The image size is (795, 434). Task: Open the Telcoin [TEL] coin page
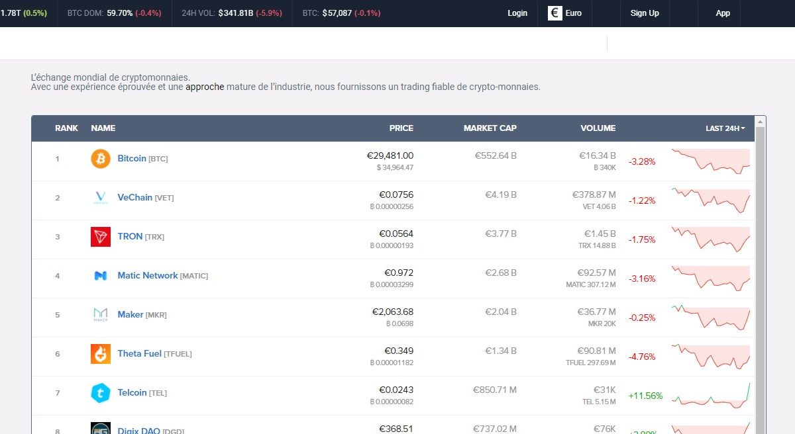[x=142, y=393]
